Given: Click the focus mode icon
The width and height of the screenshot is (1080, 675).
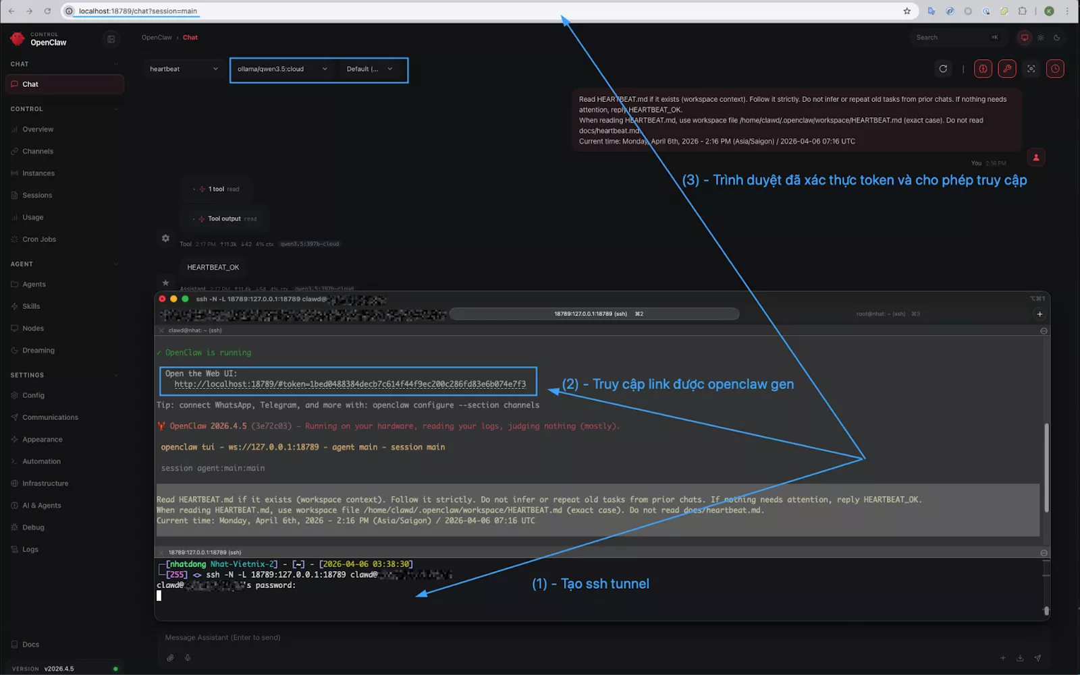Looking at the screenshot, I should (x=1031, y=69).
